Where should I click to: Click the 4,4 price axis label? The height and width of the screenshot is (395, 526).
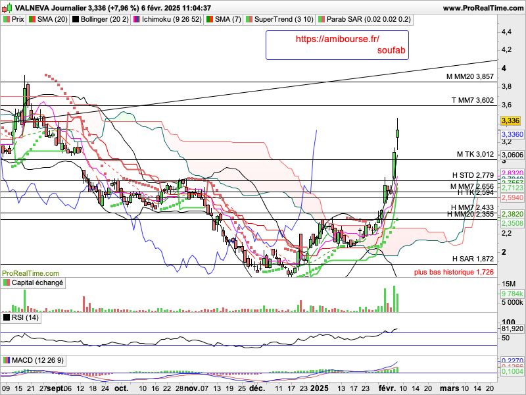tap(506, 32)
